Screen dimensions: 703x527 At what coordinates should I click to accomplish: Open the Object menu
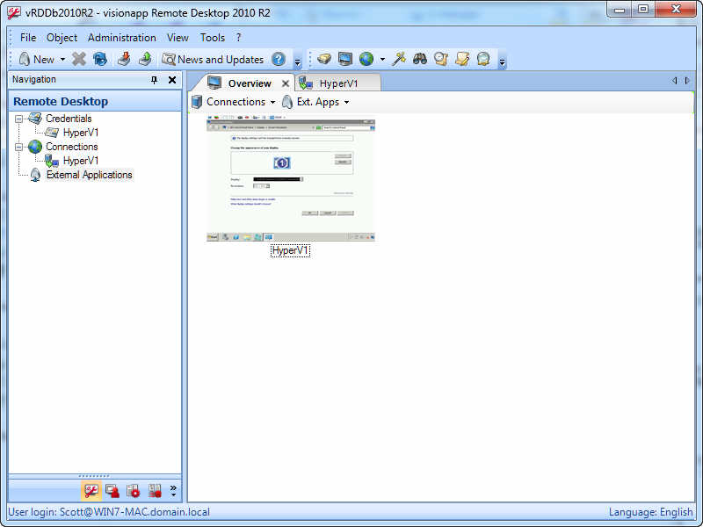pyautogui.click(x=62, y=38)
